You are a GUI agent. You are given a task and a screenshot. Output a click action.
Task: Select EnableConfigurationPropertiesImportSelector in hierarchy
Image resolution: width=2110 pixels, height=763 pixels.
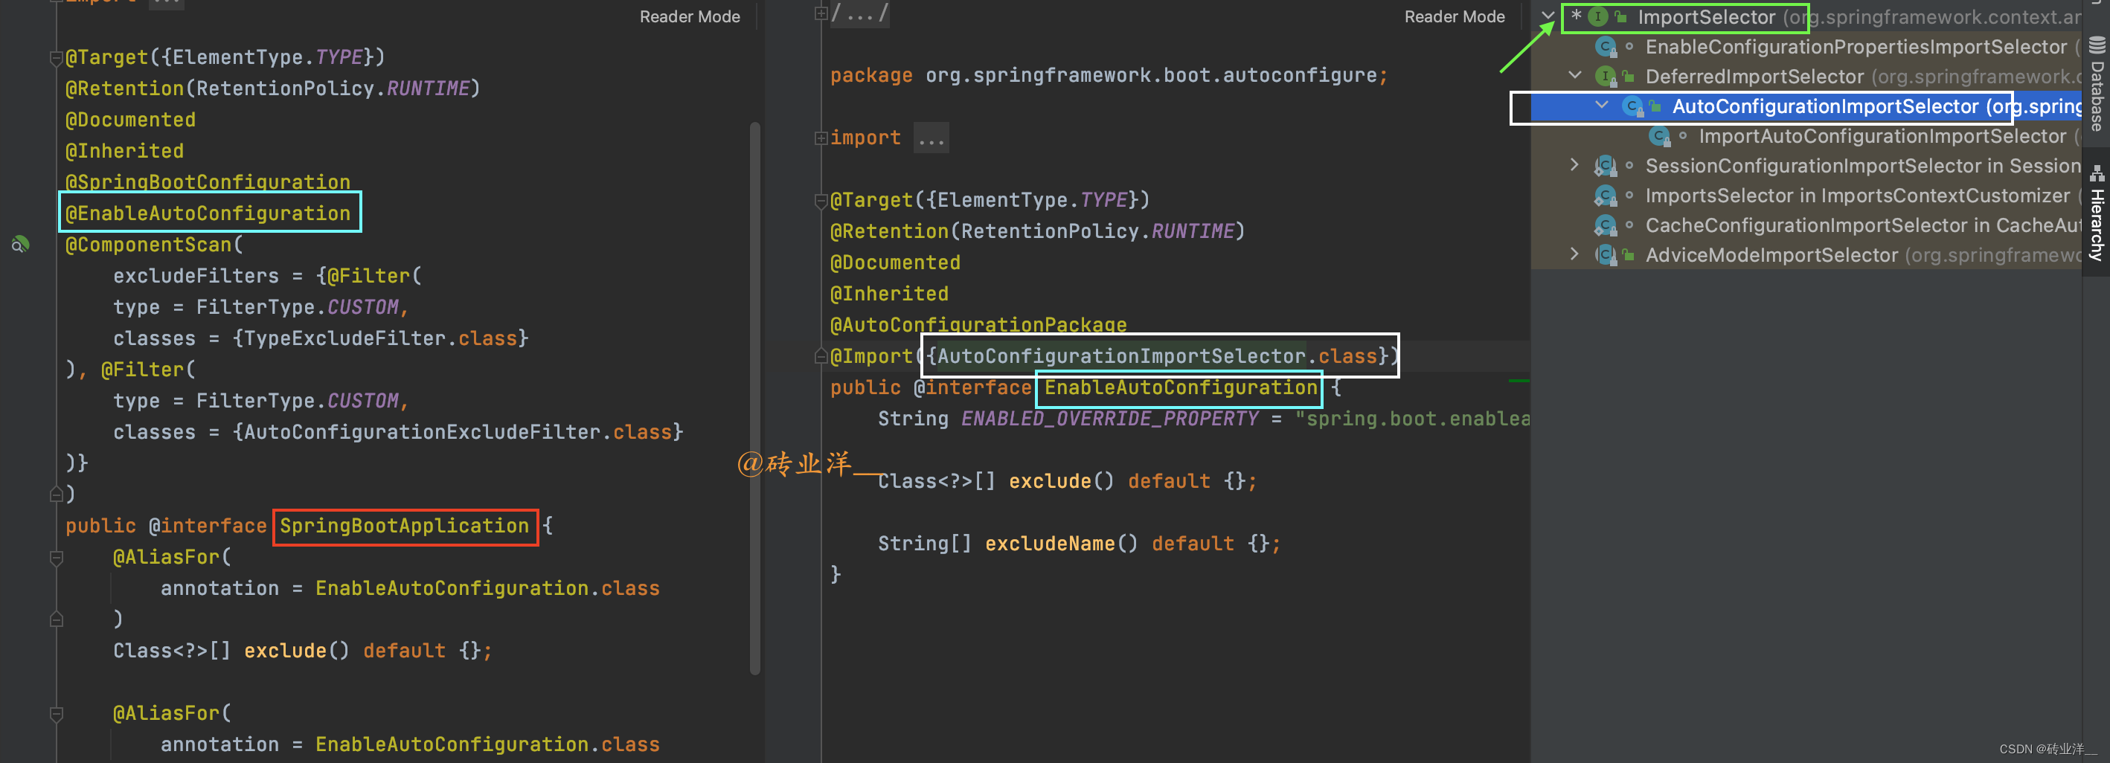tap(1806, 48)
